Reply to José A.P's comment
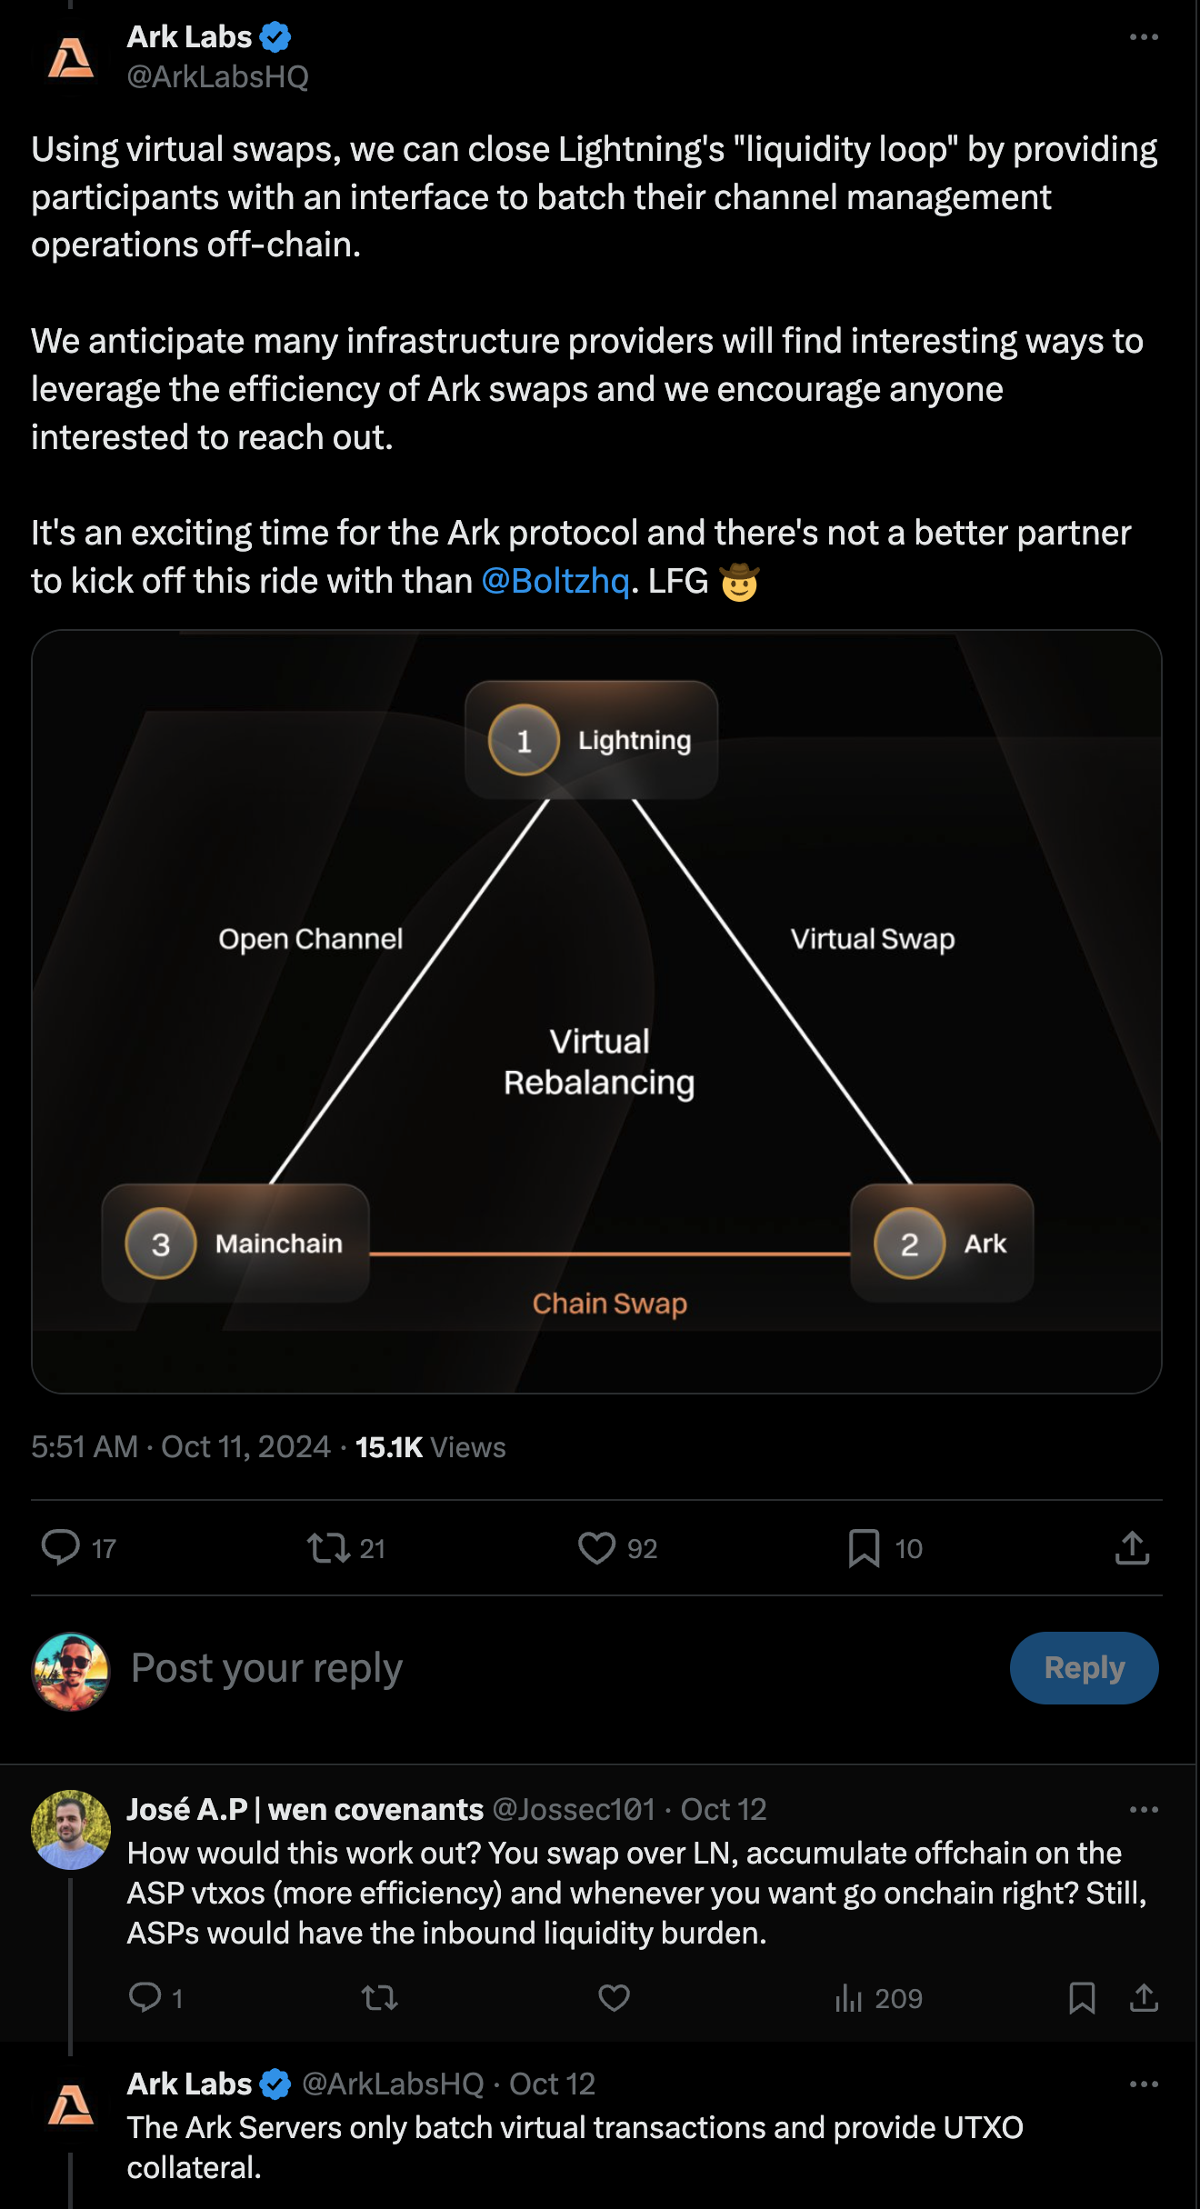 coord(145,1998)
